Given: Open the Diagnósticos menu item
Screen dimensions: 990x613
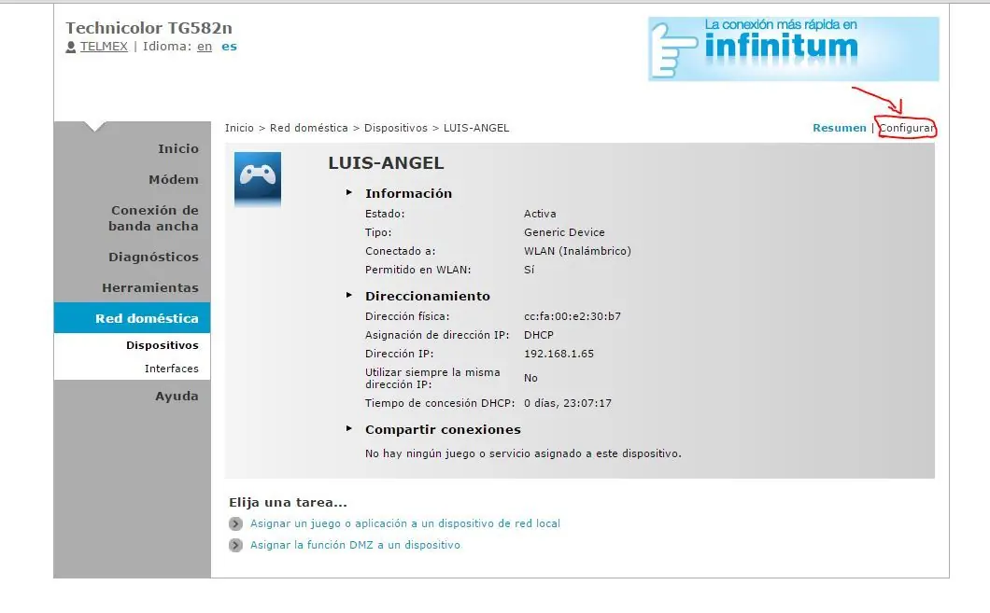Looking at the screenshot, I should pyautogui.click(x=153, y=258).
